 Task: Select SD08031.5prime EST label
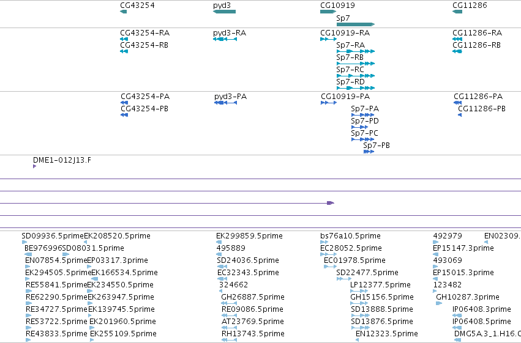(x=93, y=248)
